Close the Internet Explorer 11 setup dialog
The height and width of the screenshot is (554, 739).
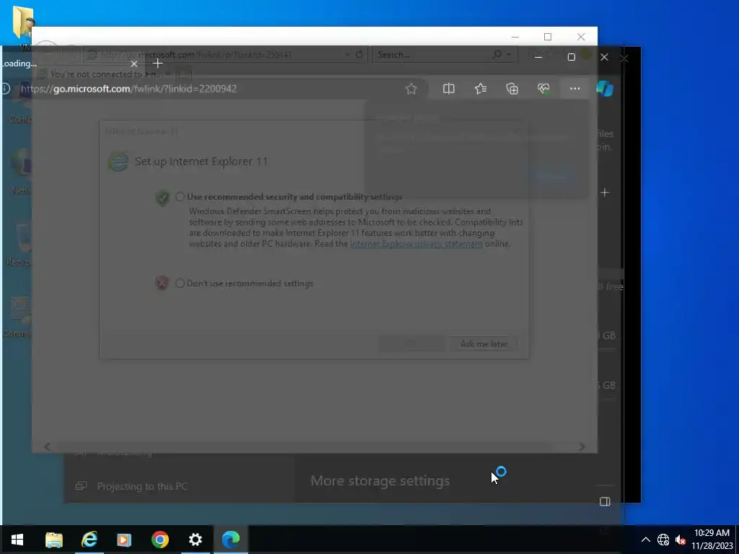pyautogui.click(x=517, y=131)
